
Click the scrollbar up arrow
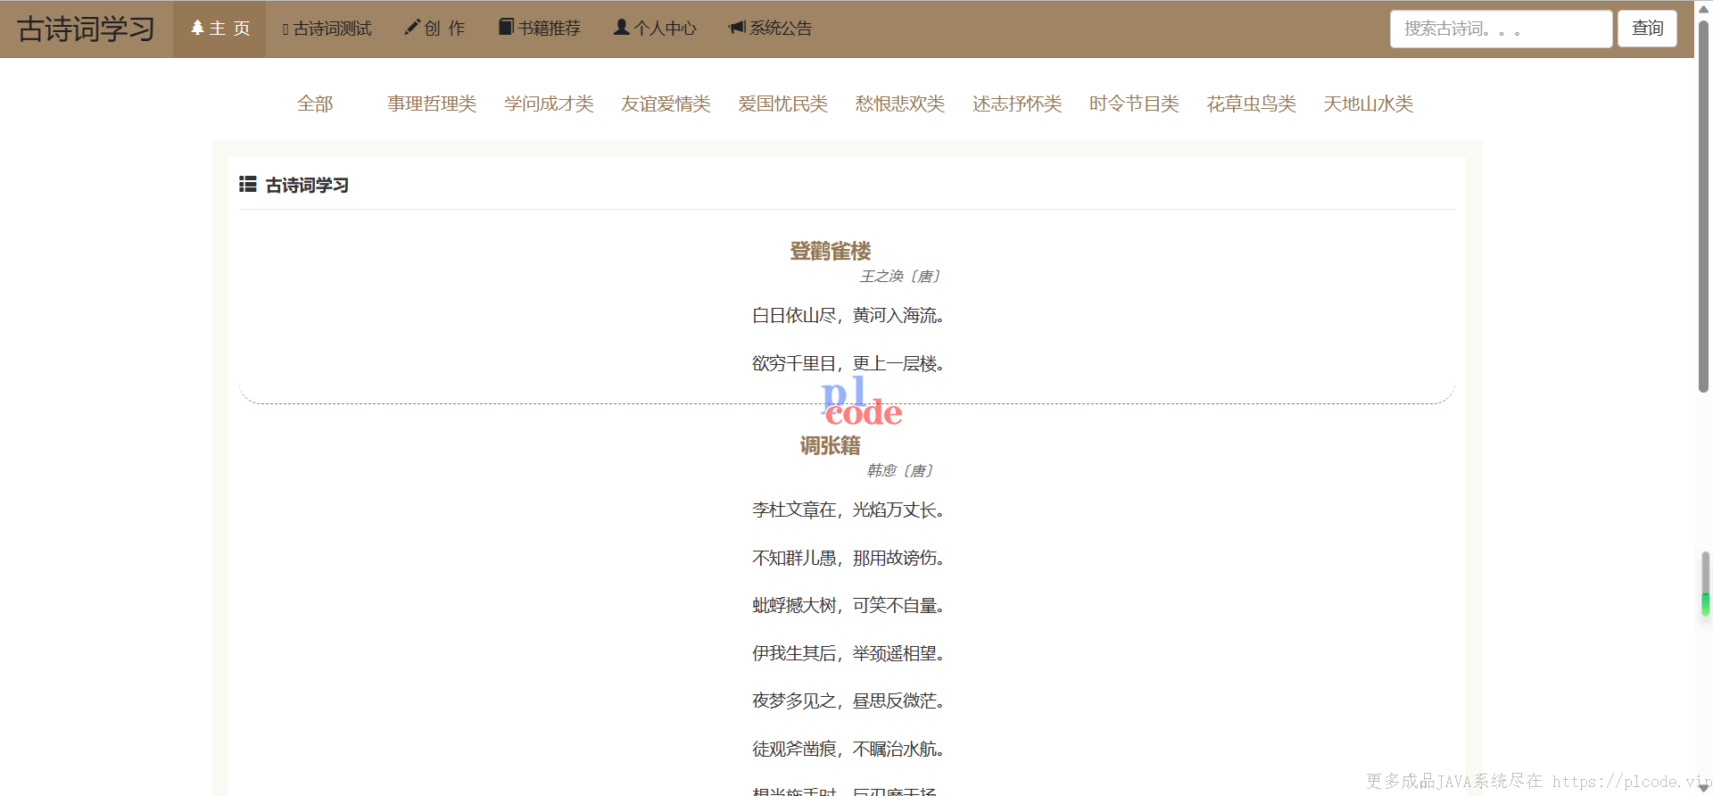coord(1703,8)
